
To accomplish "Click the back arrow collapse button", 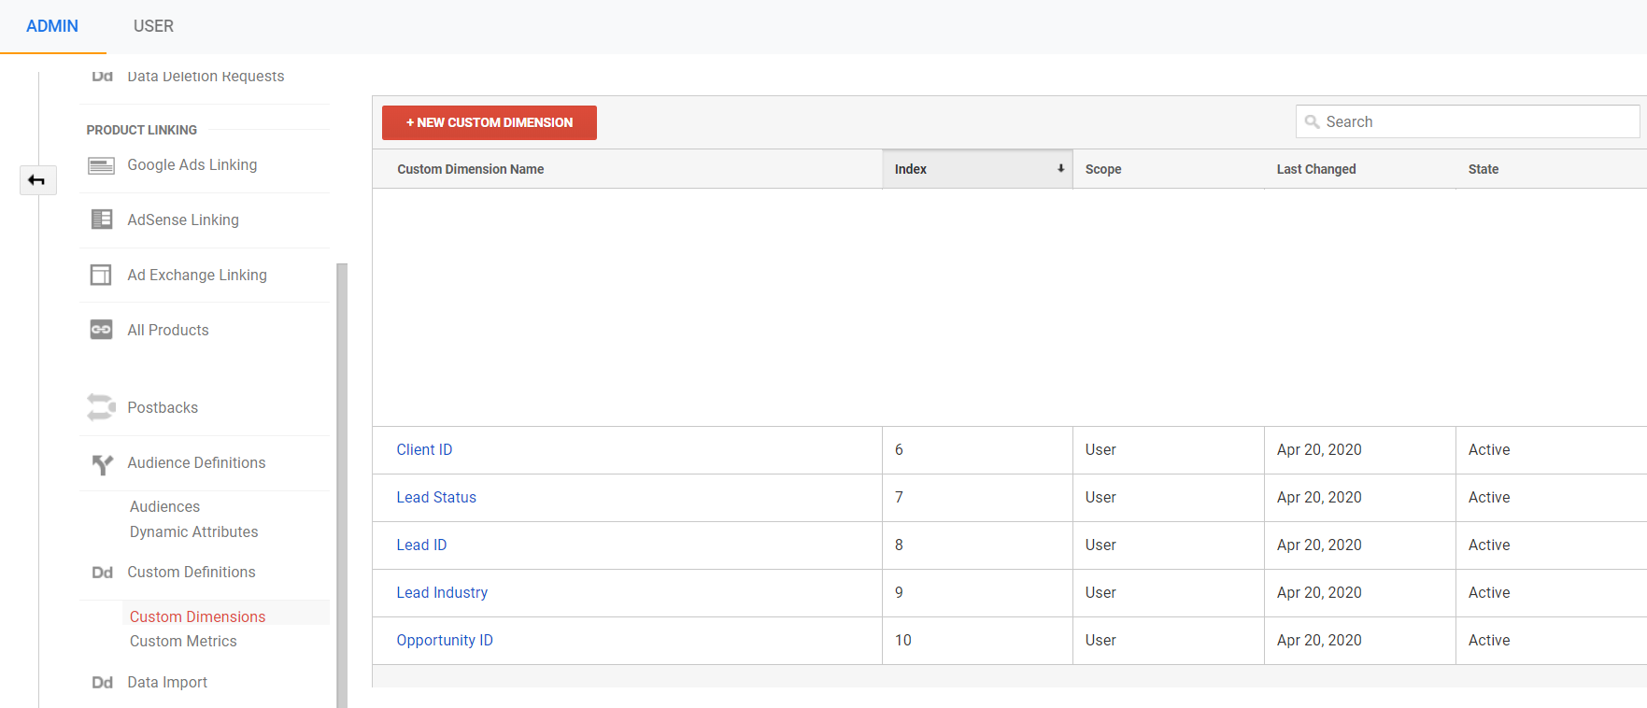I will click(x=37, y=180).
